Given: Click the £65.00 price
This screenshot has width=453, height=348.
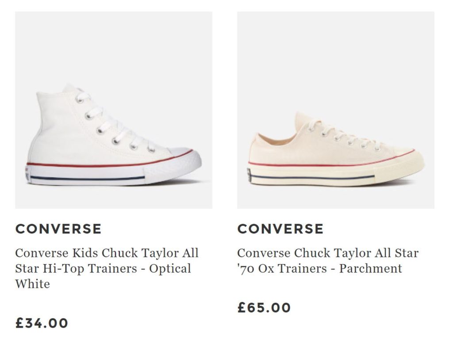Looking at the screenshot, I should click(264, 307).
